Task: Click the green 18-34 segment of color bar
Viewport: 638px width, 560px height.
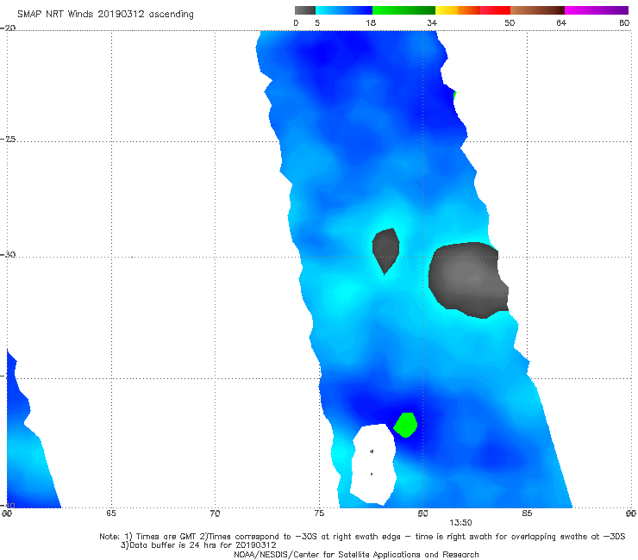Action: pyautogui.click(x=404, y=10)
